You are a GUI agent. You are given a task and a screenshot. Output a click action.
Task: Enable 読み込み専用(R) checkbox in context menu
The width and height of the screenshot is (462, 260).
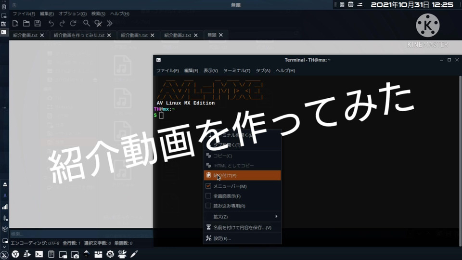208,206
